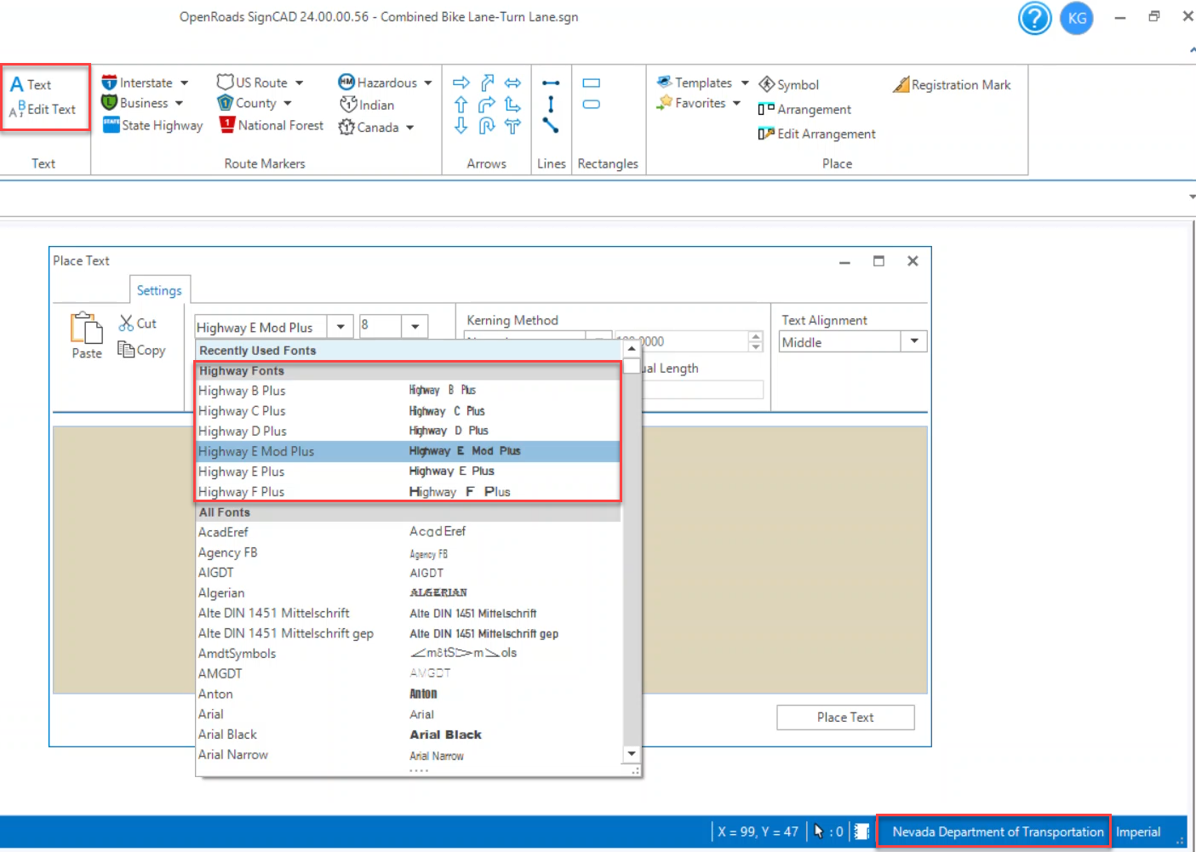The height and width of the screenshot is (852, 1196).
Task: Open the US Route dropdown arrow
Action: pos(299,83)
